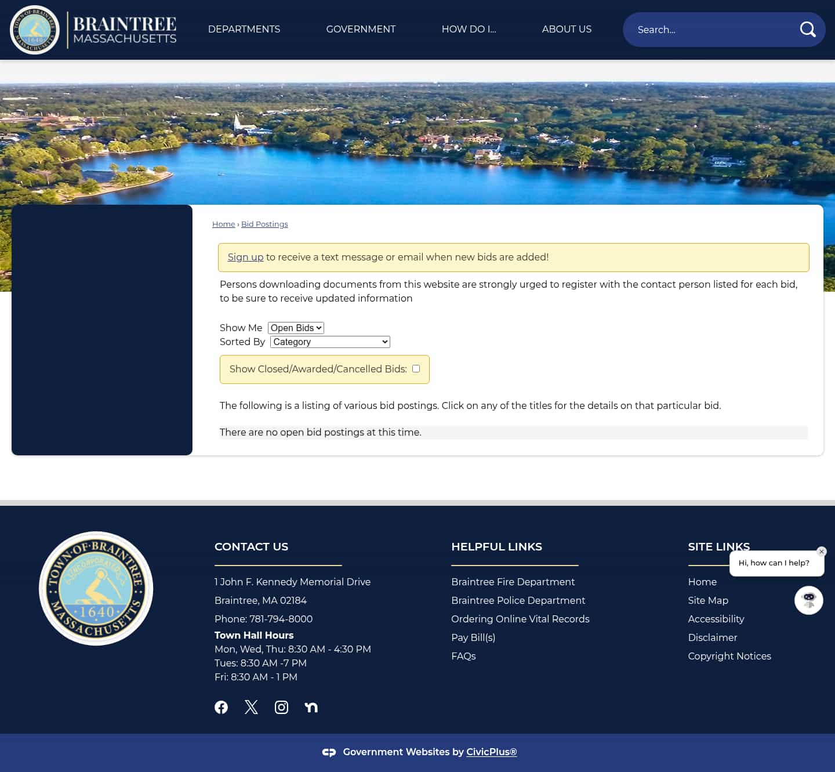Click the footer Home site link
The image size is (835, 772).
point(702,582)
